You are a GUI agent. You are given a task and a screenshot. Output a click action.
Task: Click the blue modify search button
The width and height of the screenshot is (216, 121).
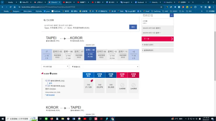tap(133, 27)
